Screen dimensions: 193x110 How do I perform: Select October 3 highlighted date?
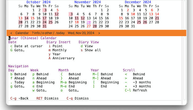pos(45,10)
